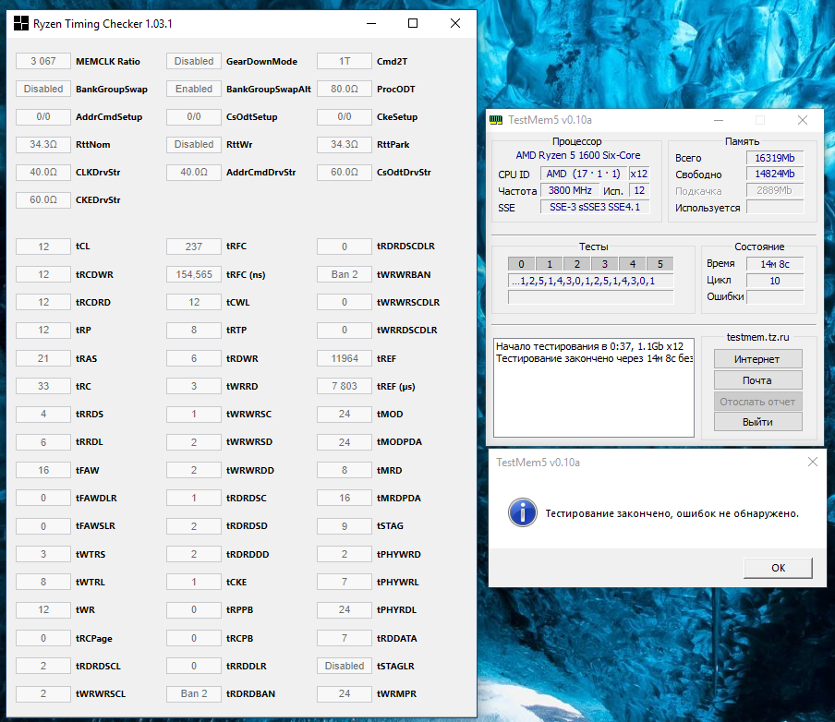Click the SSE value SSE-3 sSSE3 SSE4.1
The width and height of the screenshot is (835, 722).
click(x=595, y=207)
